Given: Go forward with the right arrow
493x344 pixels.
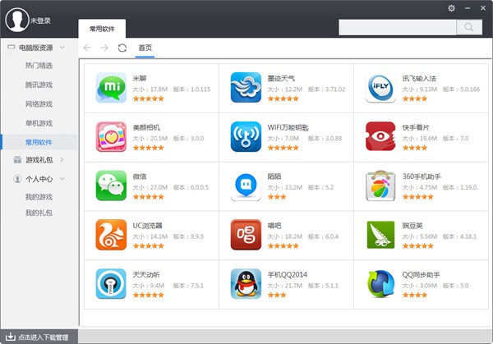Looking at the screenshot, I should pyautogui.click(x=104, y=48).
